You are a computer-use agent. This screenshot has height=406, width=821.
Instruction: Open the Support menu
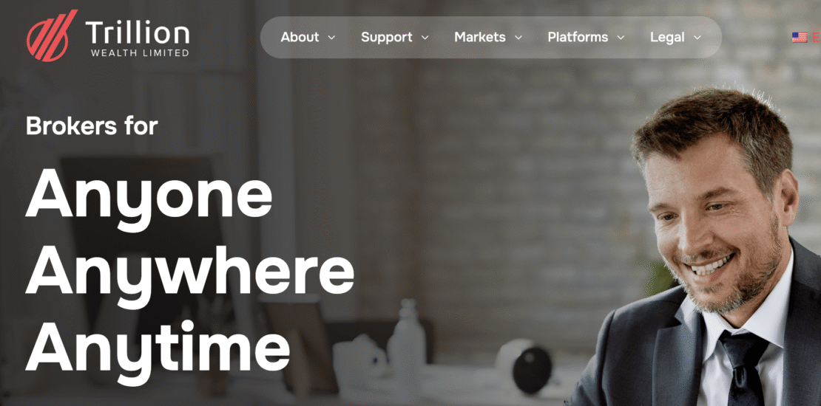[x=386, y=37]
